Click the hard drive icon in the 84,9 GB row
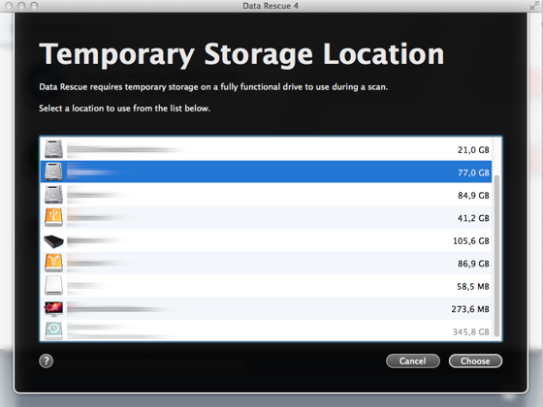Viewport: 543px width, 407px height. pos(53,195)
